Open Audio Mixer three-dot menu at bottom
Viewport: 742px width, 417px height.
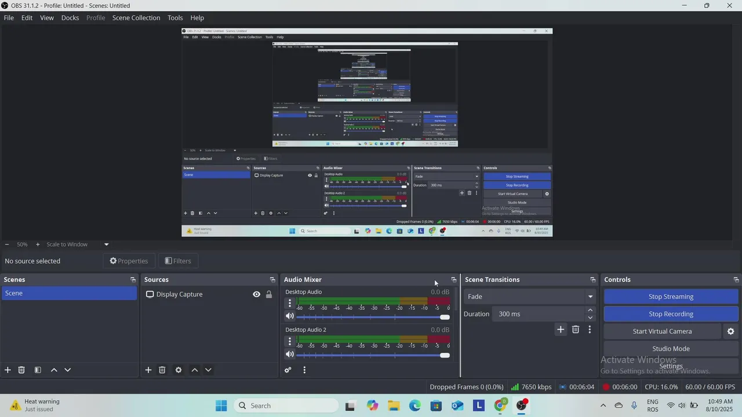(x=304, y=370)
